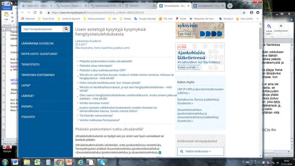
Task: Click the Voinko tartuttaa muita? link
Action: [x=94, y=103]
